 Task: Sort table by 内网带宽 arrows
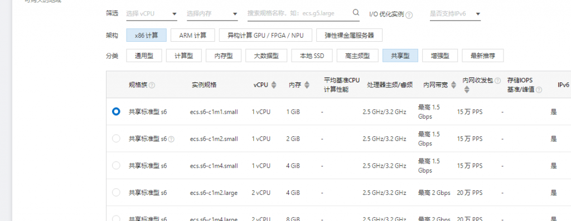point(453,85)
